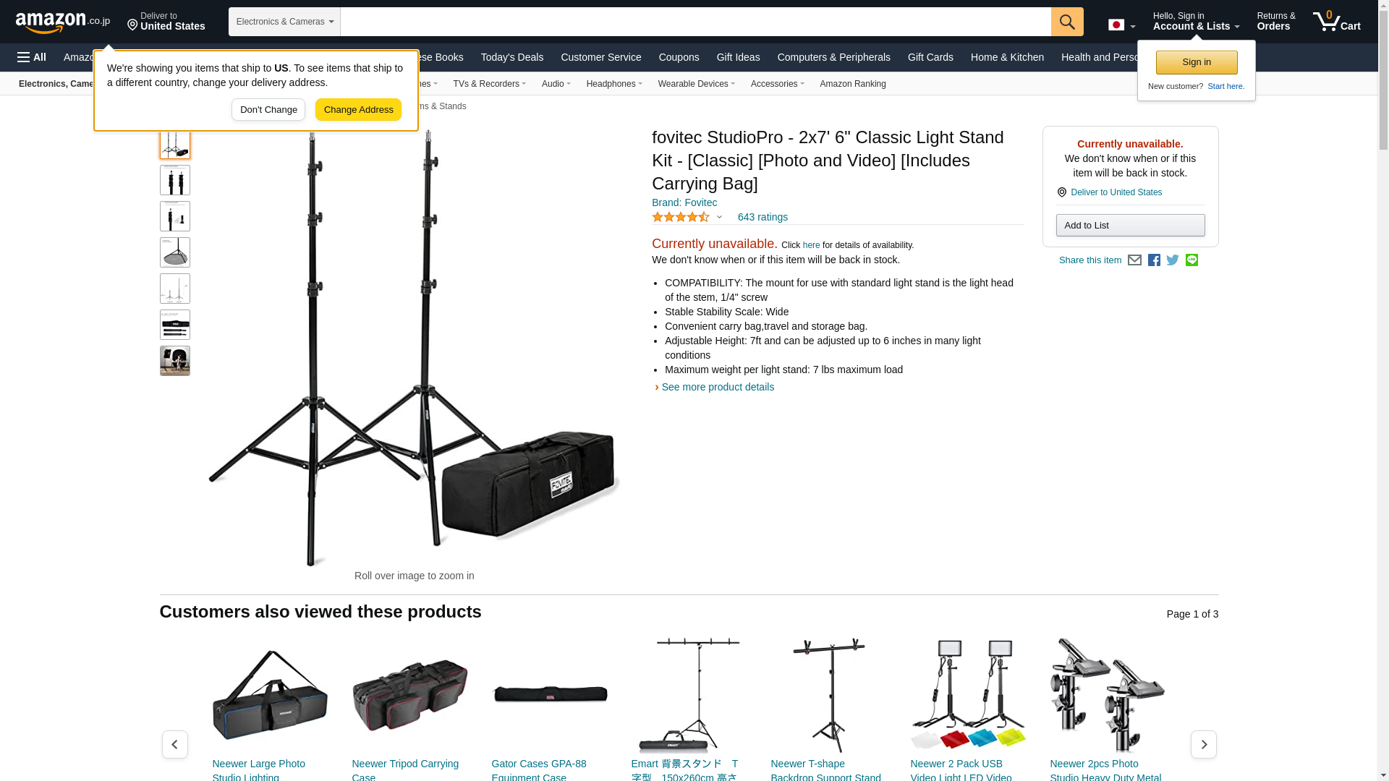Image resolution: width=1389 pixels, height=781 pixels.
Task: Expand the star rating breakdown chevron
Action: coord(719,217)
